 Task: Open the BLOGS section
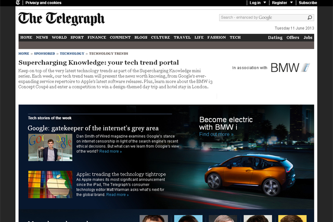(141, 37)
